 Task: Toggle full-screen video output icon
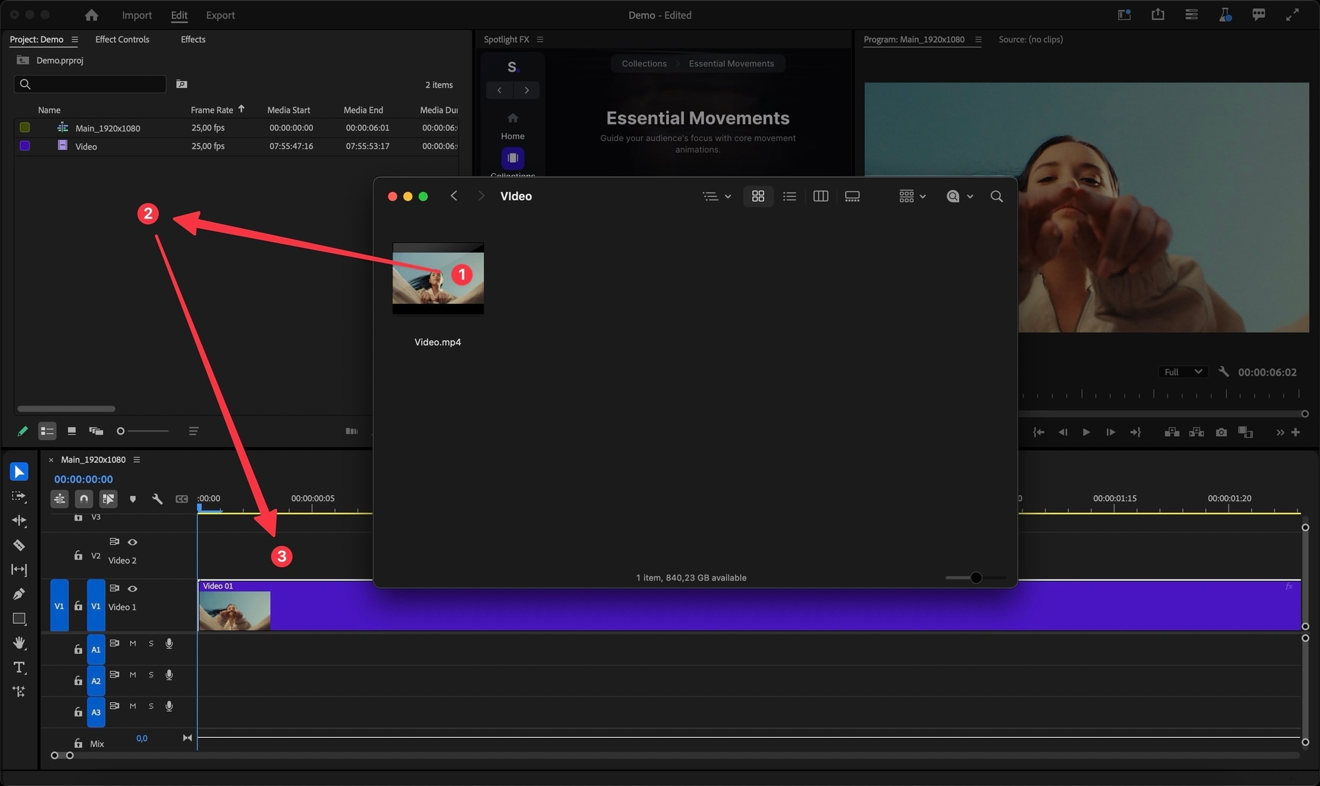(x=1292, y=14)
